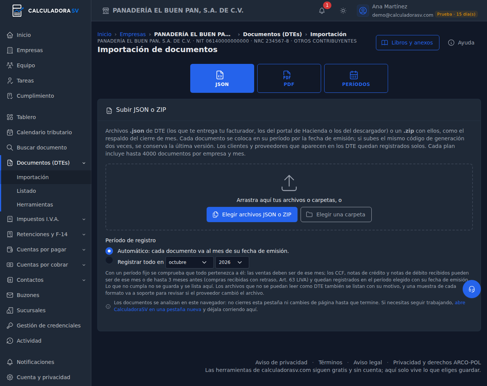Click the Gestión de credenciales key icon
This screenshot has width=487, height=386.
pyautogui.click(x=10, y=326)
